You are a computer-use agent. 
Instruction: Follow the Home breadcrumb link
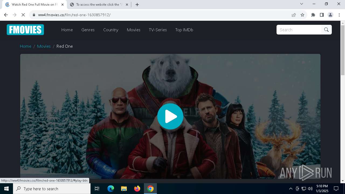click(26, 46)
